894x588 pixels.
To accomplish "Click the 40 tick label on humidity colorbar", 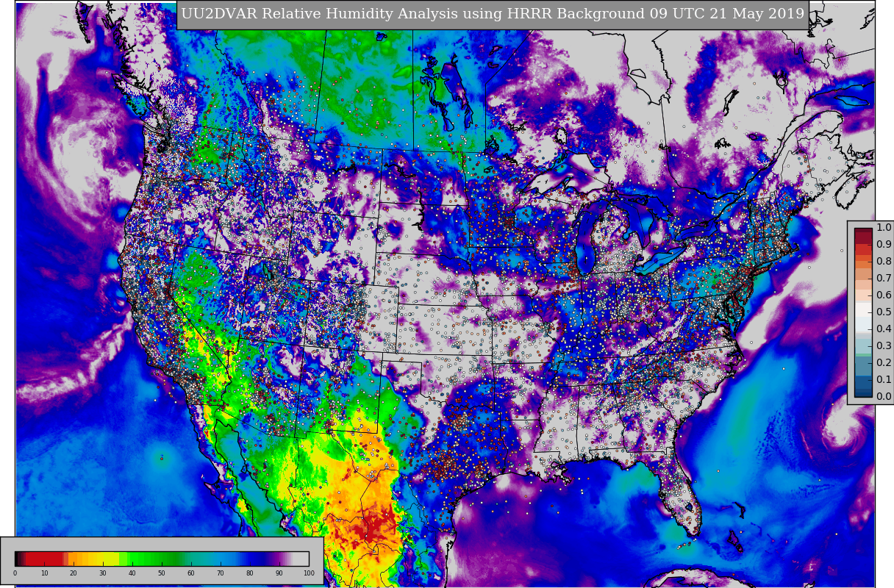I will click(132, 573).
